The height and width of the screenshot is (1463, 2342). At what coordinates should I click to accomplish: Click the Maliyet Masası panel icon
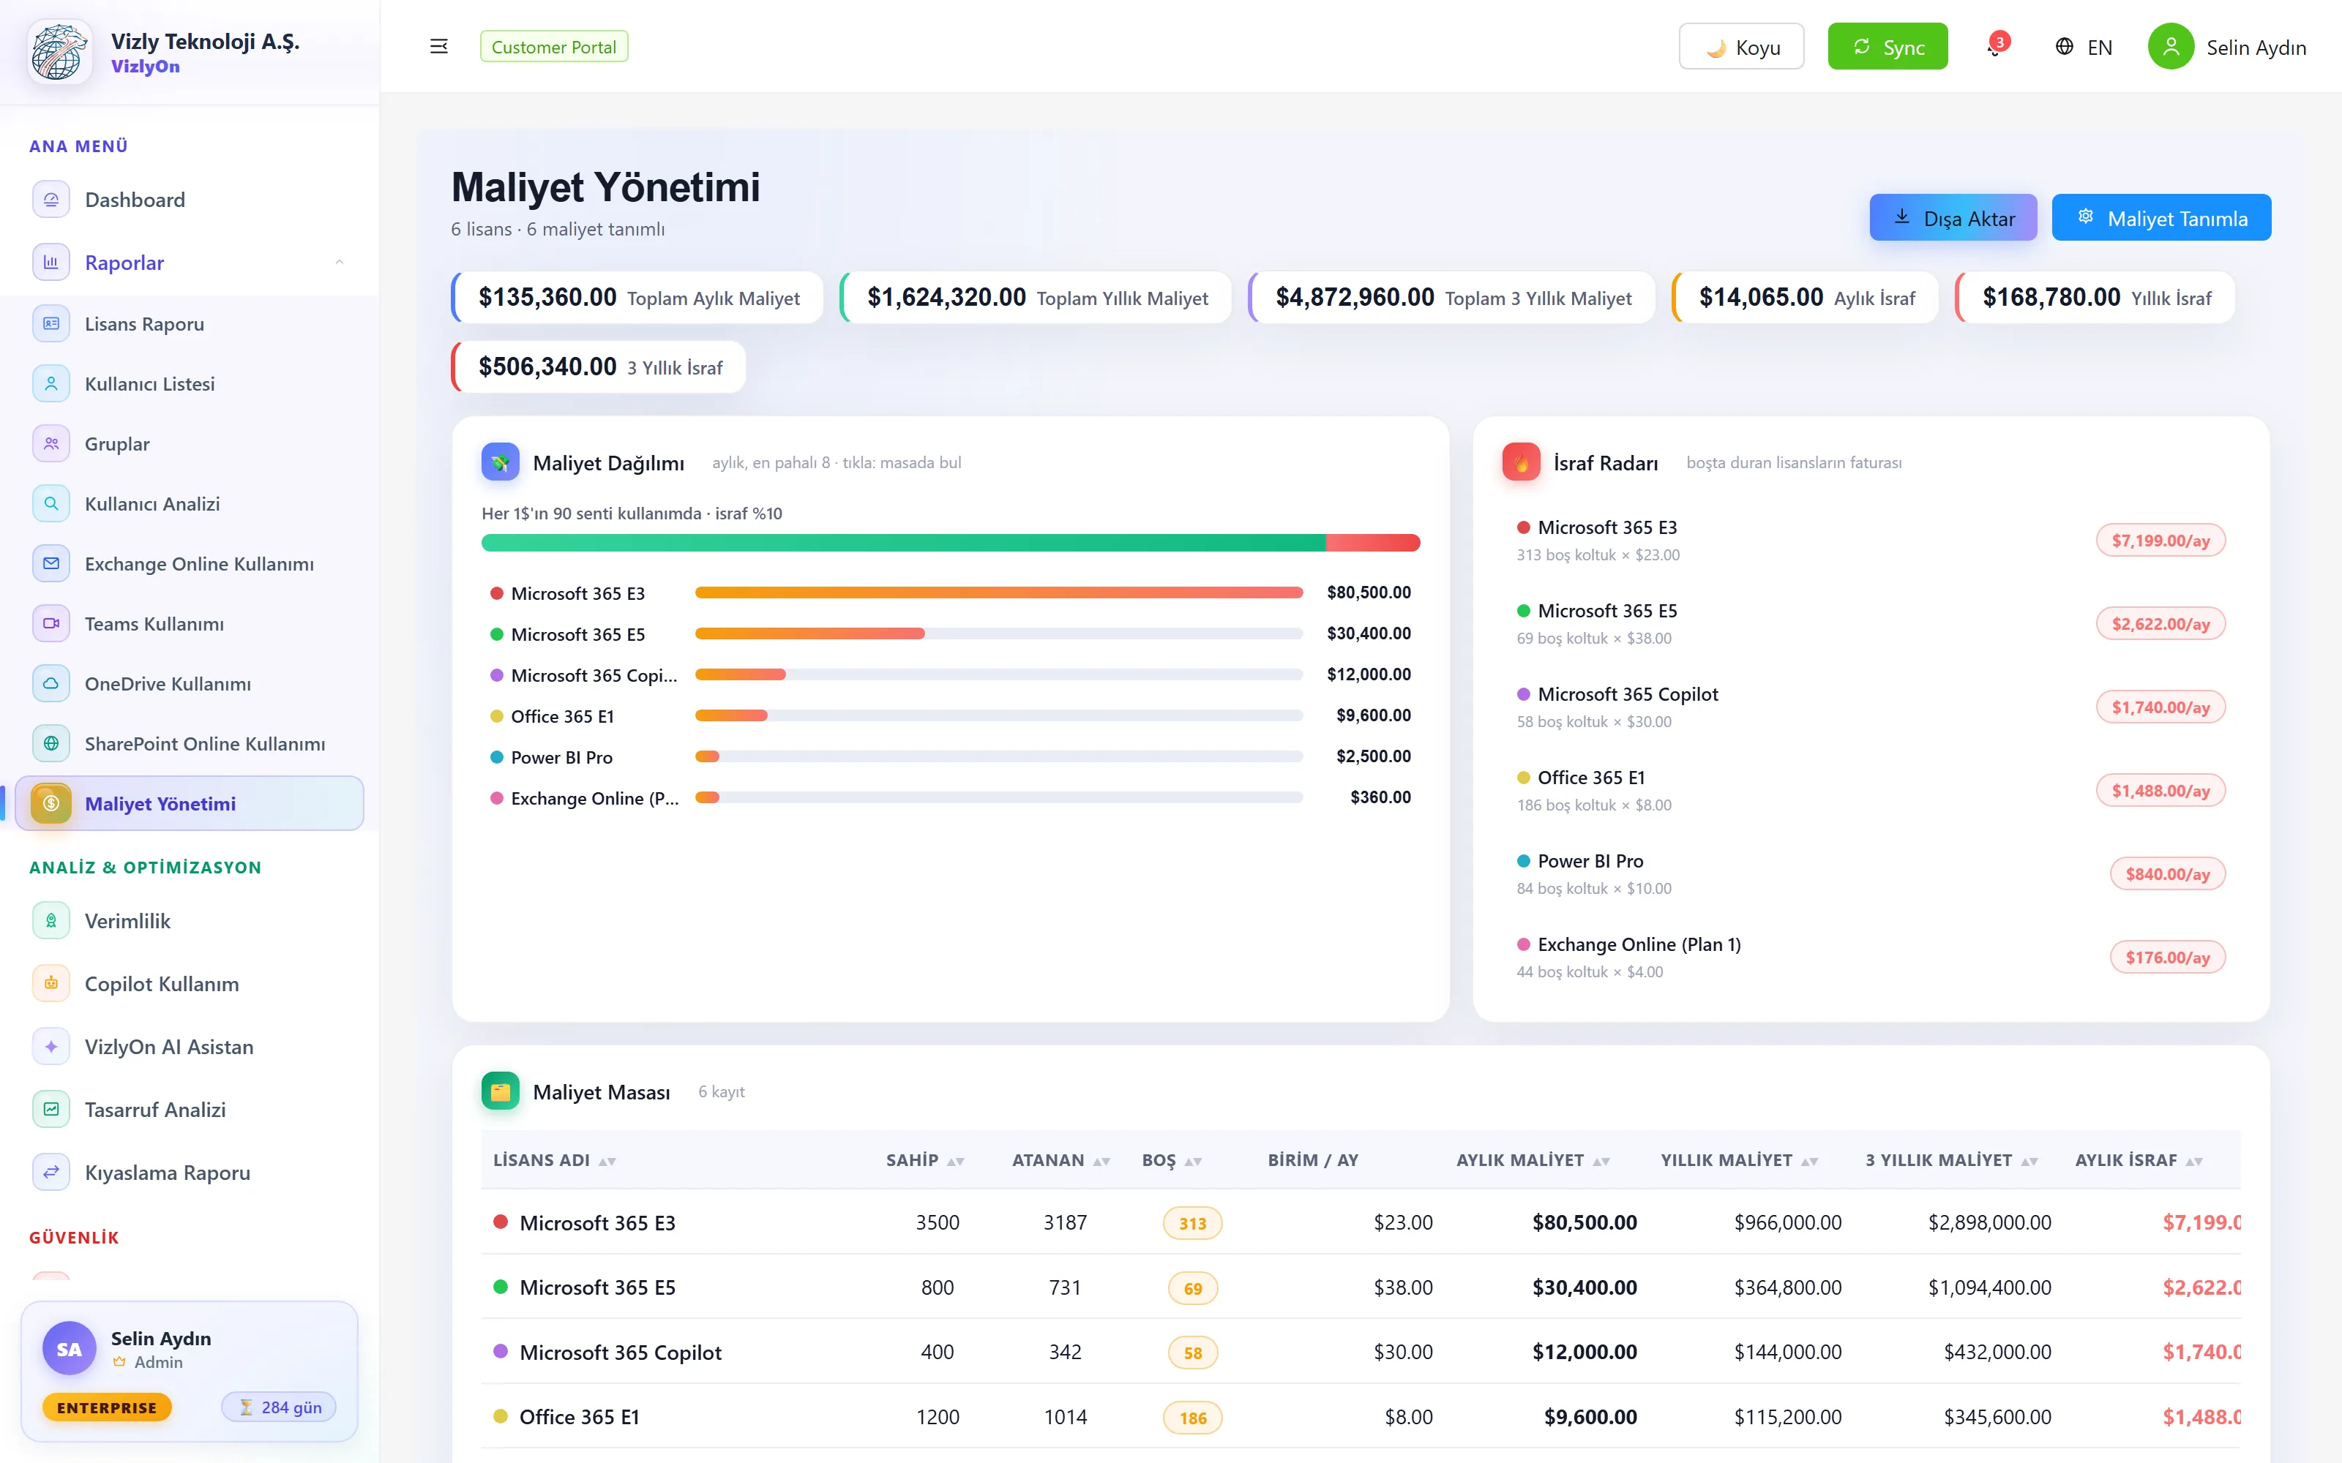pos(501,1091)
